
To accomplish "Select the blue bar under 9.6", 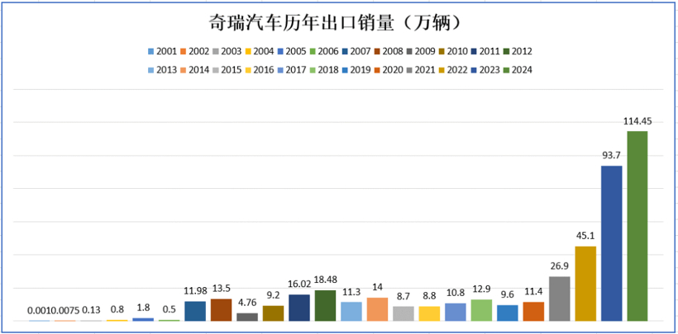I will pyautogui.click(x=507, y=313).
